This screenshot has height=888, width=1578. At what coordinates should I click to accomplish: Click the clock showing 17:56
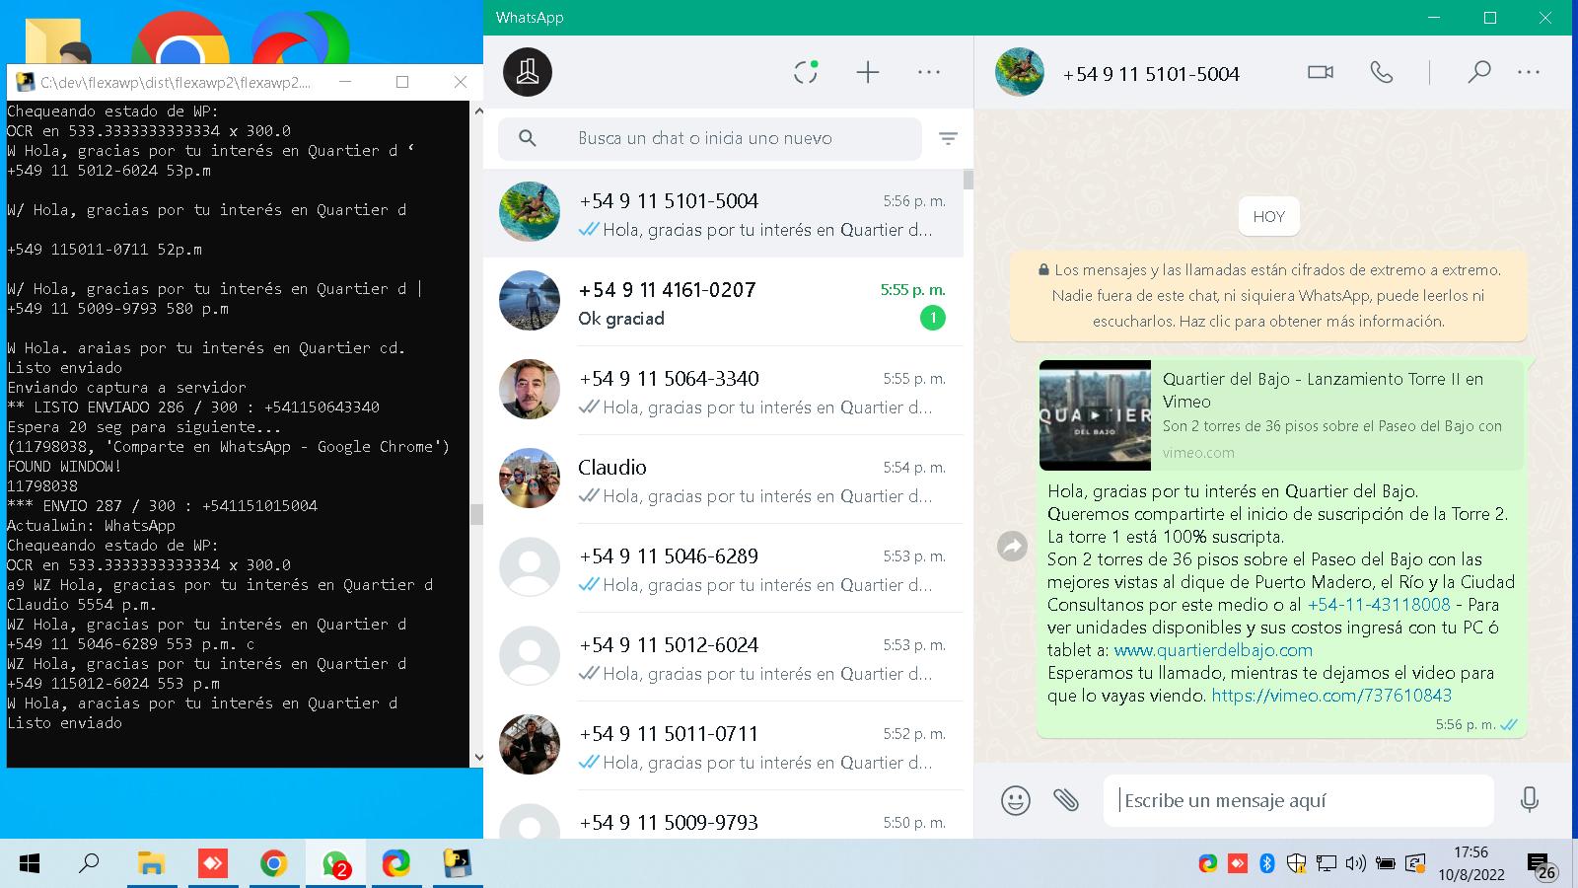tap(1470, 852)
